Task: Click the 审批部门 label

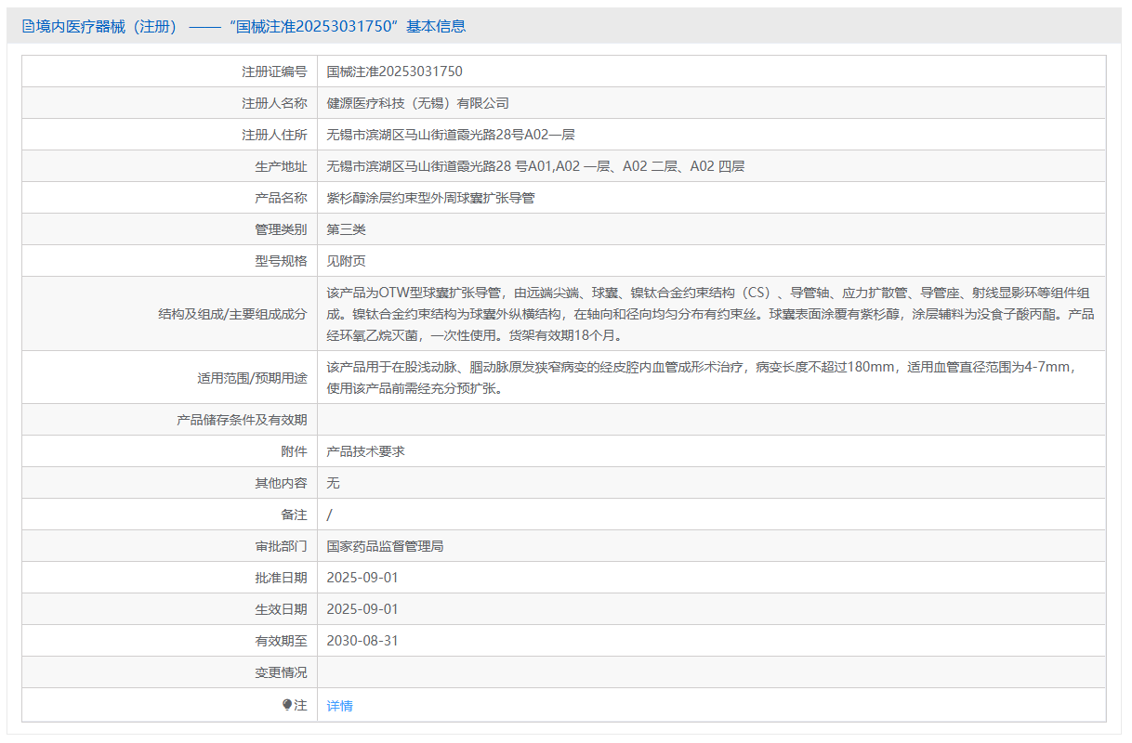Action: [281, 546]
